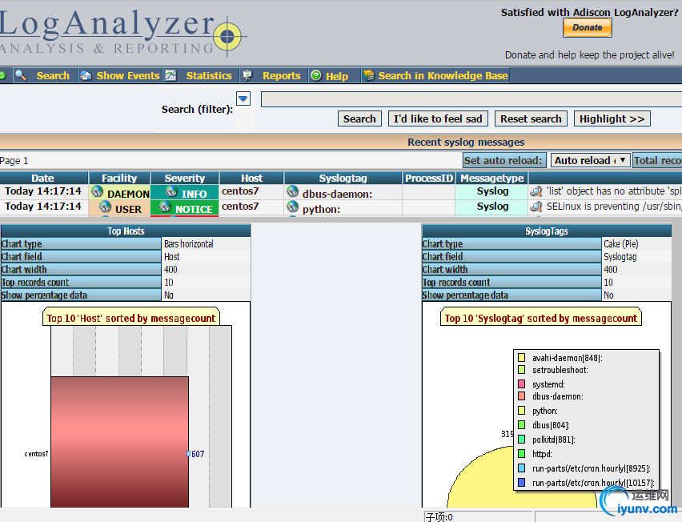Click the Statistics chart icon
Viewport: 682px width, 522px height.
[x=170, y=75]
